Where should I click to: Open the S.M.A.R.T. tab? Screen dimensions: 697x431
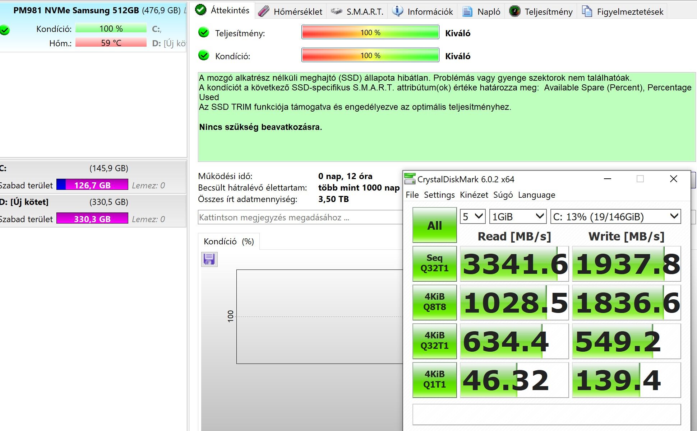tap(357, 11)
